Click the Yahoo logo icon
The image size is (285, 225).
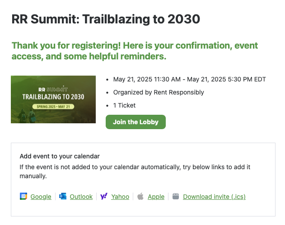tap(104, 196)
